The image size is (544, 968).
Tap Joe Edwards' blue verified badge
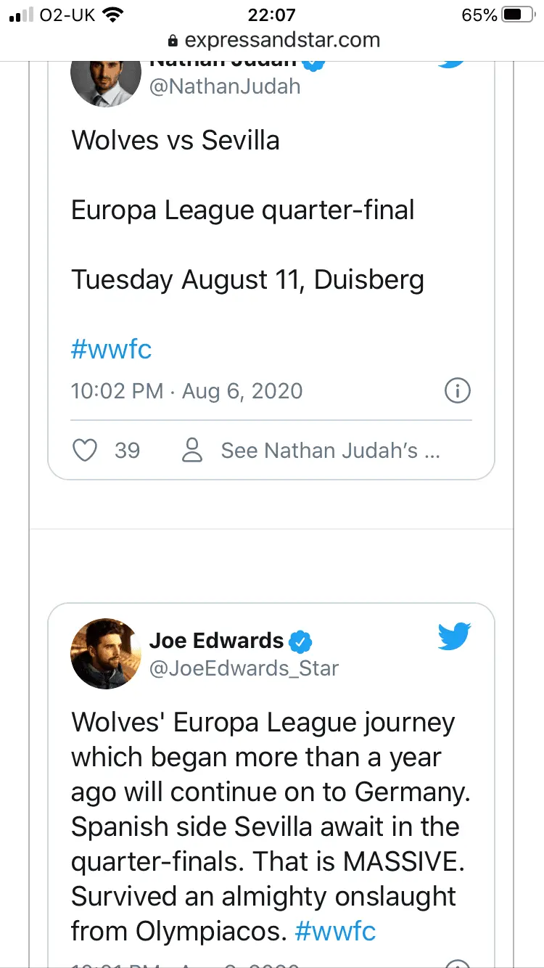(x=300, y=641)
